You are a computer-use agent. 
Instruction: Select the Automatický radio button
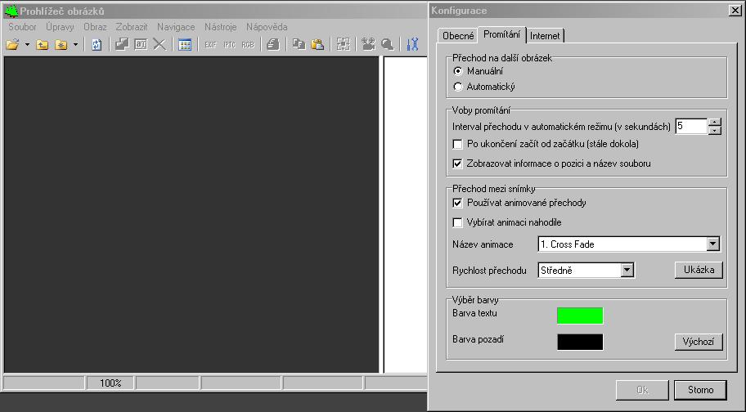click(458, 87)
